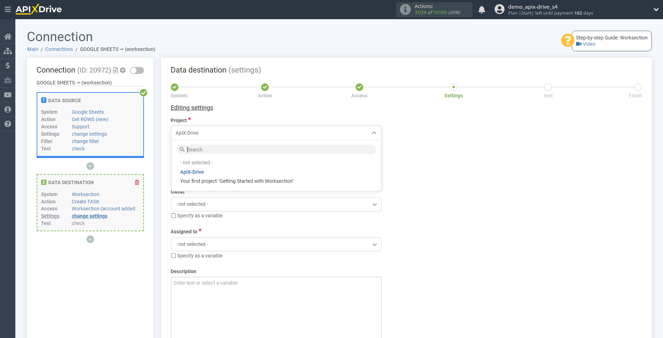Click into the Description text area
The width and height of the screenshot is (663, 338).
click(276, 307)
